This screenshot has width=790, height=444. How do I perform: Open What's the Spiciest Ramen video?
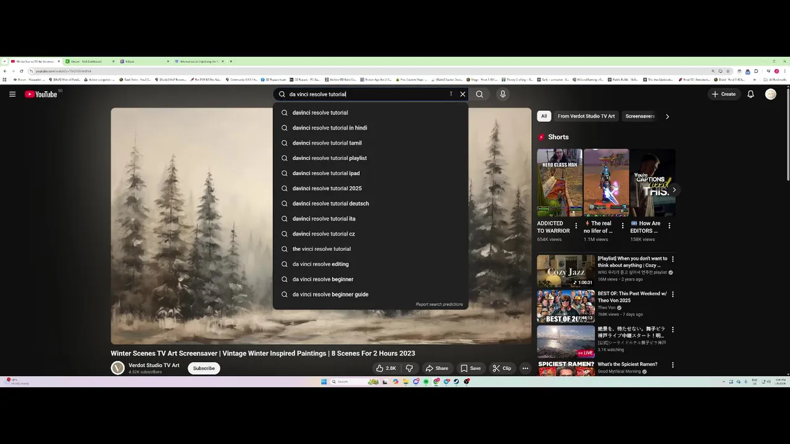click(x=566, y=368)
